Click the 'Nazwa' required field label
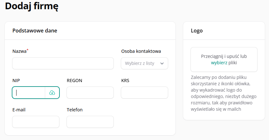 [x=20, y=51]
